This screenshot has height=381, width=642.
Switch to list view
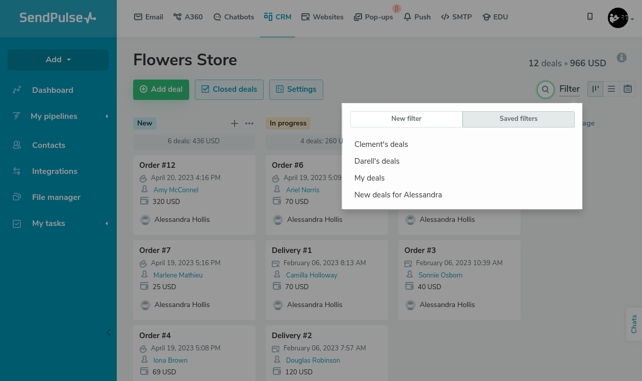click(x=611, y=89)
